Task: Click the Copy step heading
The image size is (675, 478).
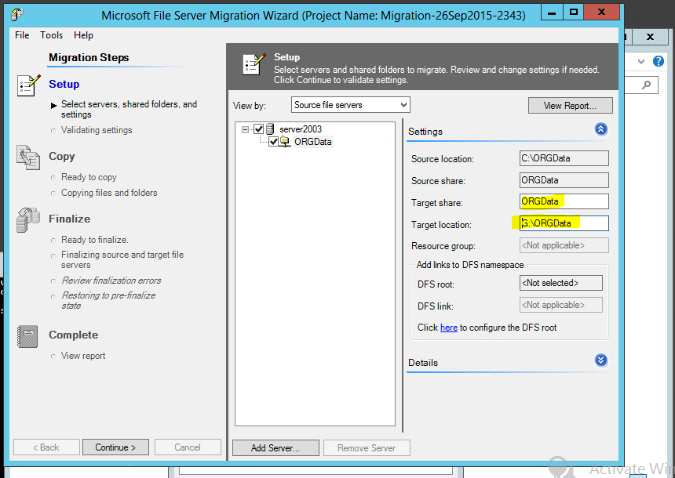Action: point(61,156)
